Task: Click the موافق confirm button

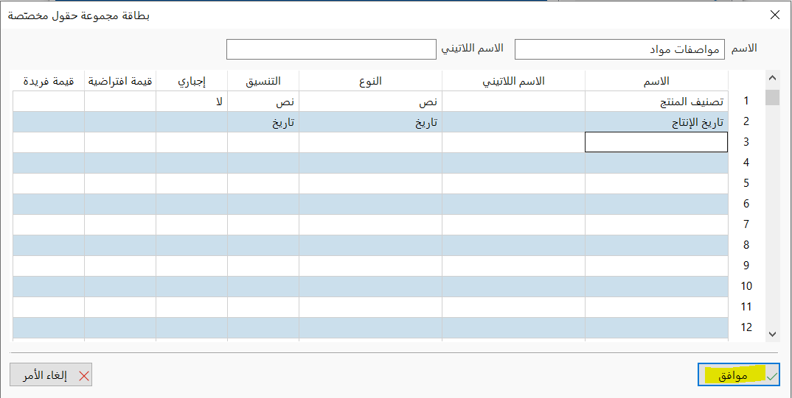Action: (x=738, y=374)
